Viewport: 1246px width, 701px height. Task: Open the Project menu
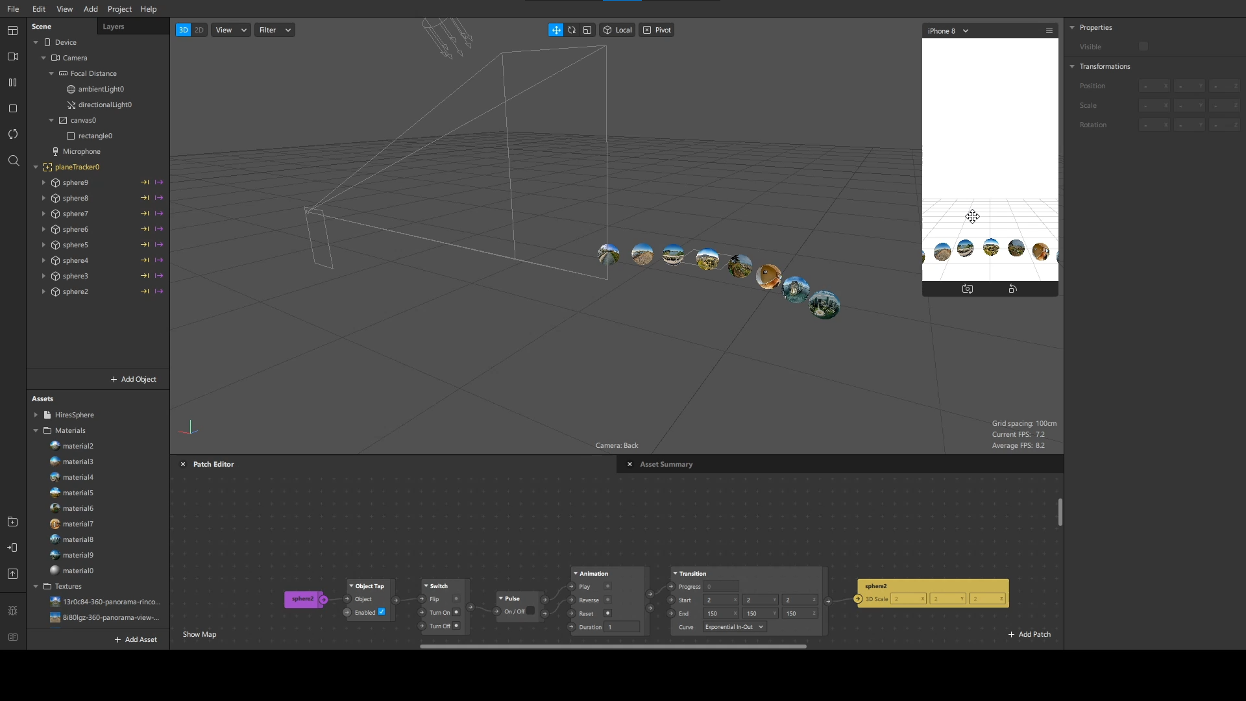[x=119, y=9]
